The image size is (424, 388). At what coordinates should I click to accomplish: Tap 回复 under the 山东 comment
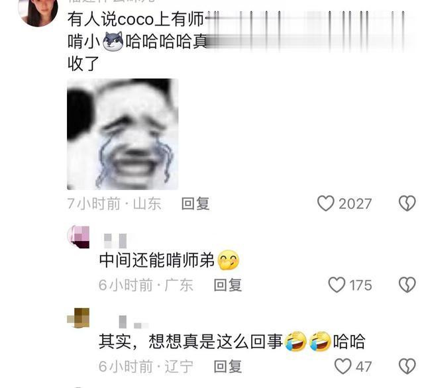pyautogui.click(x=195, y=203)
